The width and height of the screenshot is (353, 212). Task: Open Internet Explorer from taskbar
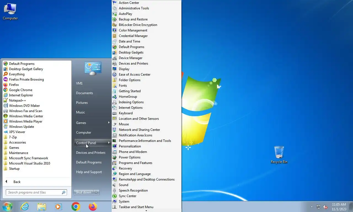pos(25,206)
